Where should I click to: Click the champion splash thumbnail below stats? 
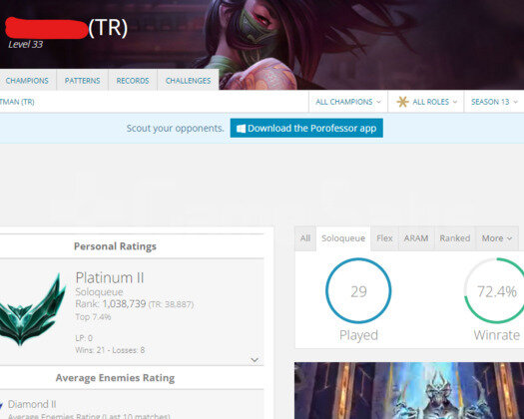click(x=409, y=391)
